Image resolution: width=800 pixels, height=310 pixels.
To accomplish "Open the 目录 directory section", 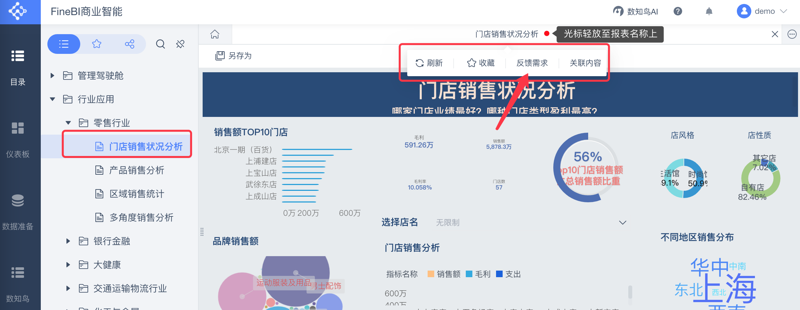I will [x=18, y=68].
